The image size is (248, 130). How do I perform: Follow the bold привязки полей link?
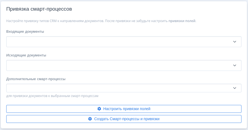pos(182,21)
